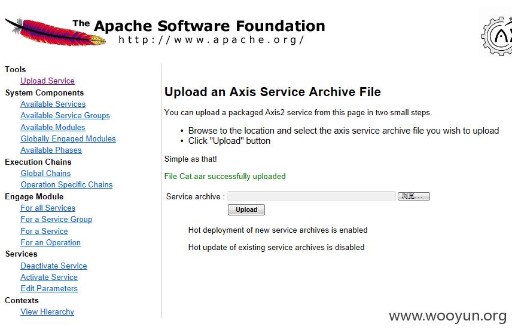Click the System Components heading
The width and height of the screenshot is (512, 333).
(44, 92)
